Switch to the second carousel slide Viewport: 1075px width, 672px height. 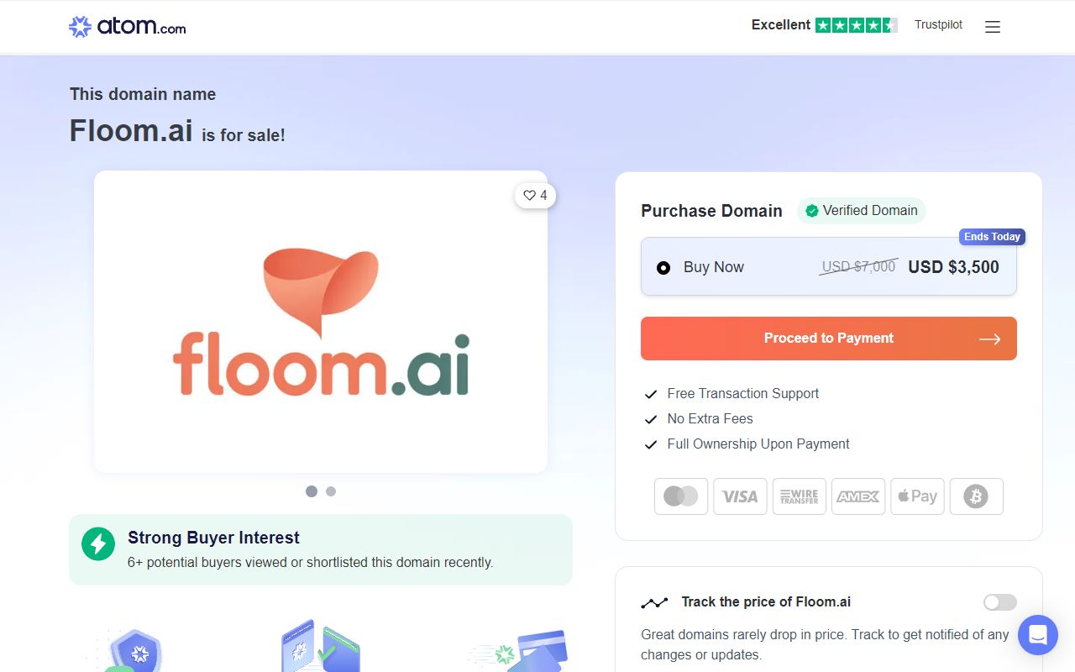pos(330,491)
